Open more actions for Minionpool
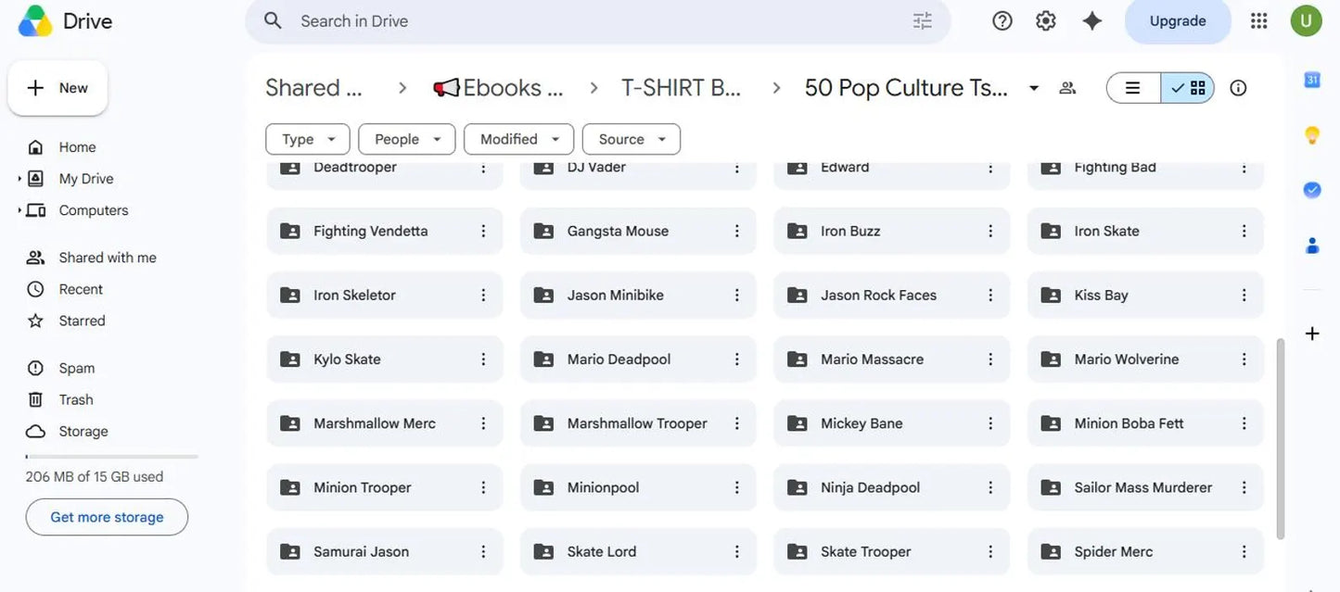Screen dimensions: 1340x592 pos(737,487)
